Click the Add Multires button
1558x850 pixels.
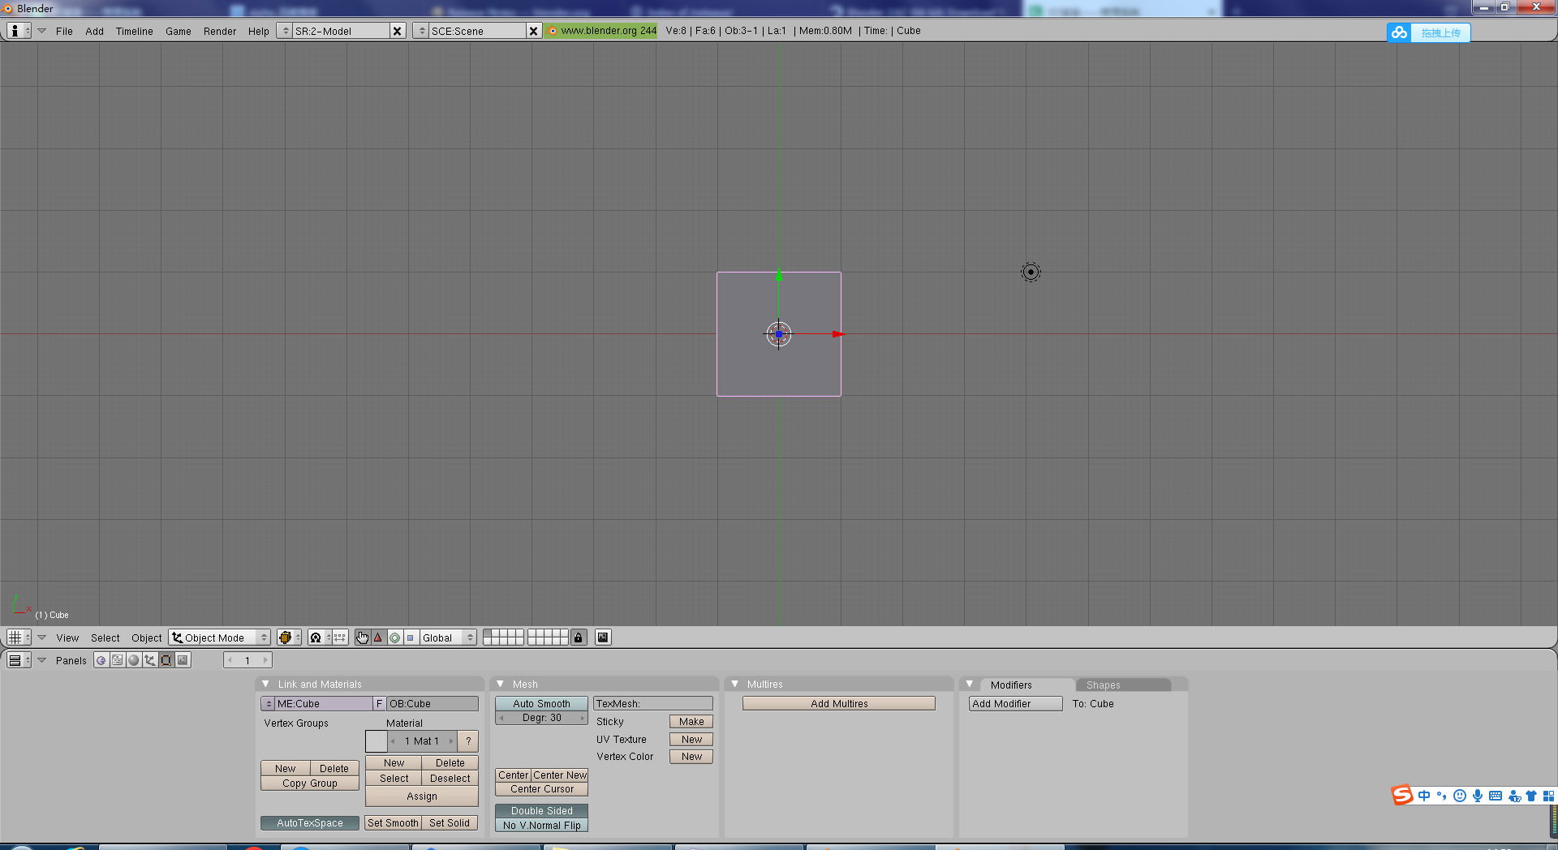(839, 704)
